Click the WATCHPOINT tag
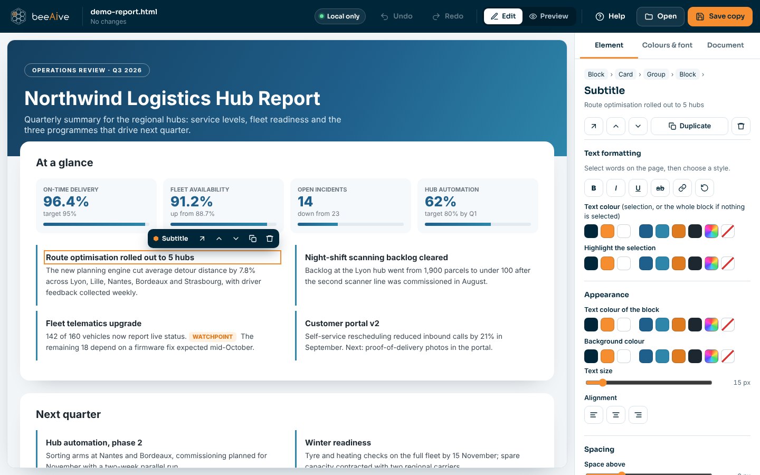The height and width of the screenshot is (475, 760). coord(213,337)
